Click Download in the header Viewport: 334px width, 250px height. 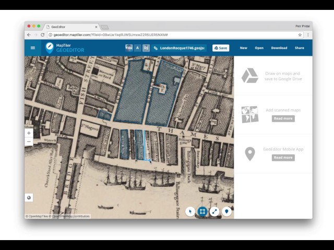tap(279, 48)
